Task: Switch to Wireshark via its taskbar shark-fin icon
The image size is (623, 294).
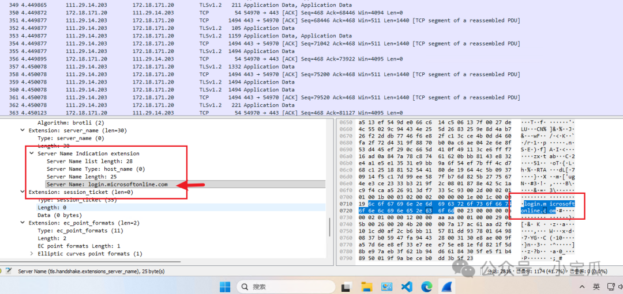Action: (446, 287)
